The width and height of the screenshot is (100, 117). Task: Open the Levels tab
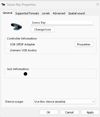tap(46, 13)
